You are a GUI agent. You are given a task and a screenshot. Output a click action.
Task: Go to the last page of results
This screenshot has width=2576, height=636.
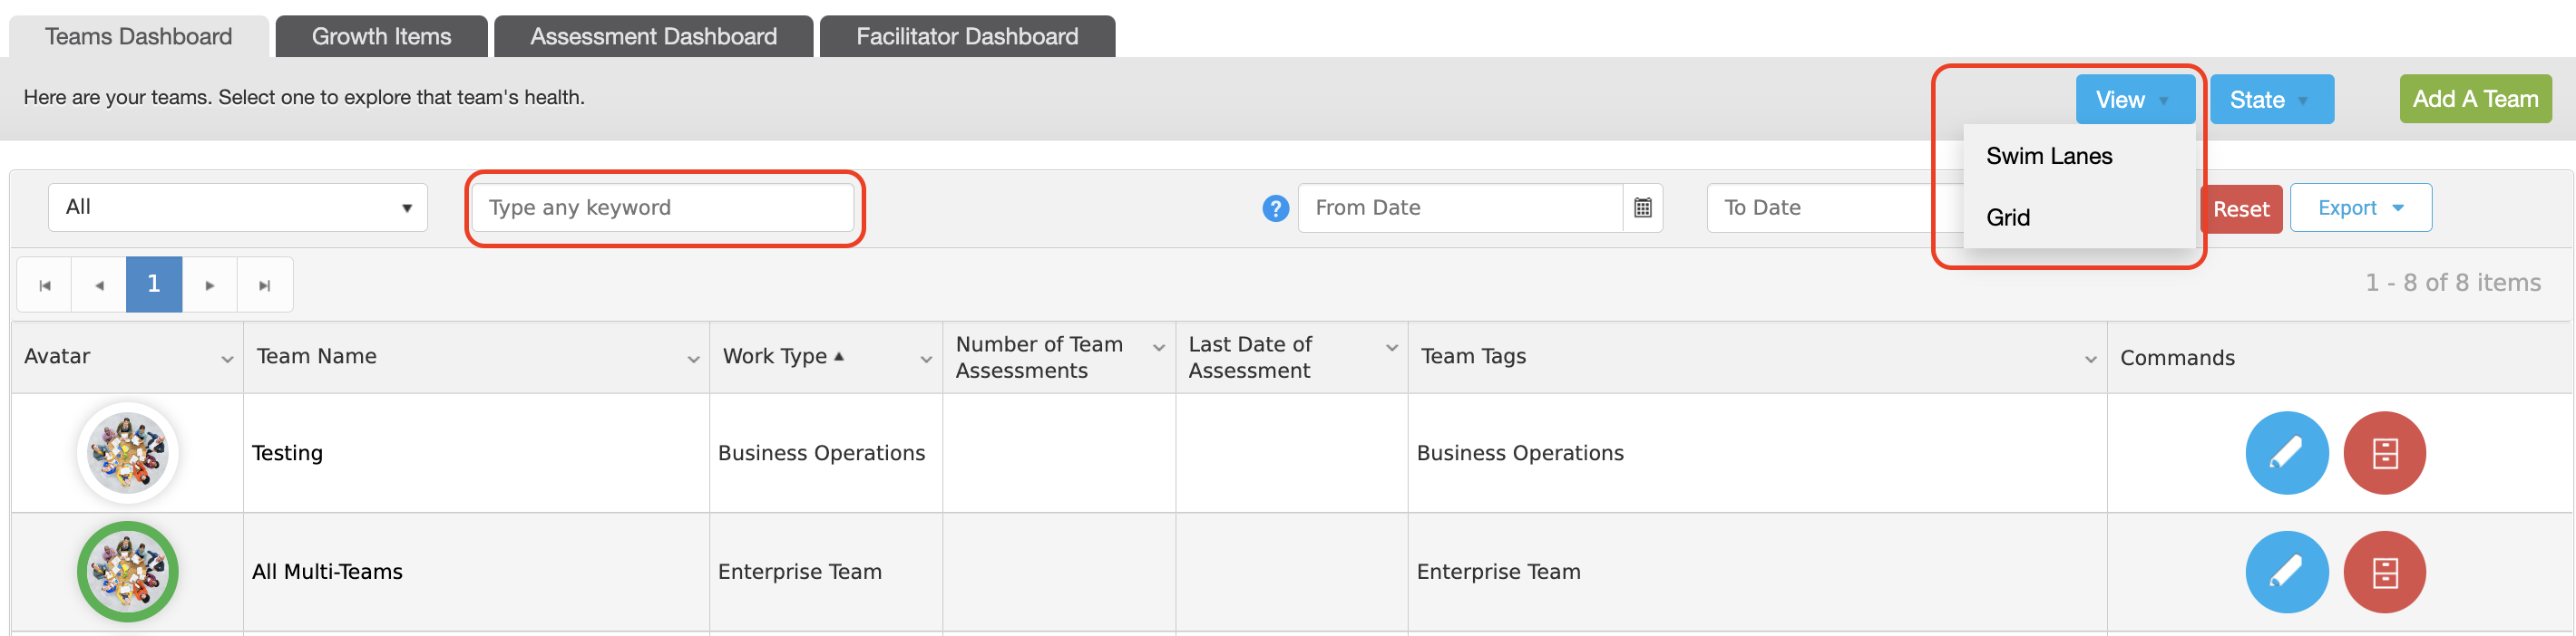[265, 284]
